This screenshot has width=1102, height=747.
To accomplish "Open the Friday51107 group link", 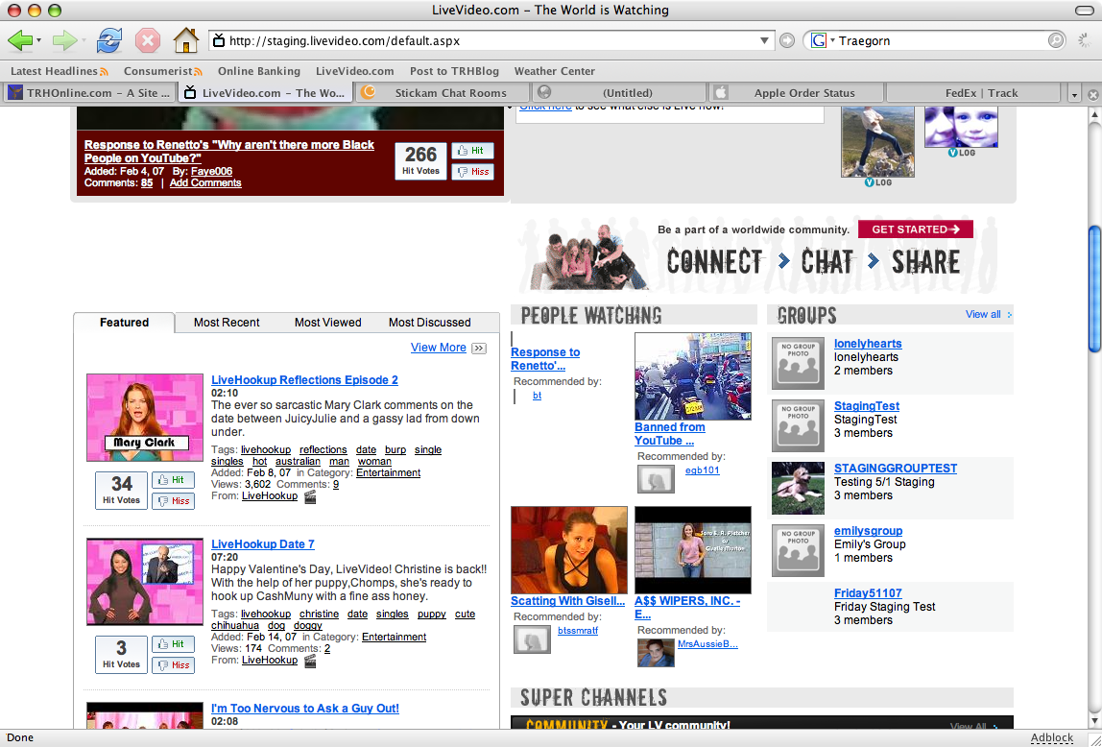I will (x=868, y=593).
